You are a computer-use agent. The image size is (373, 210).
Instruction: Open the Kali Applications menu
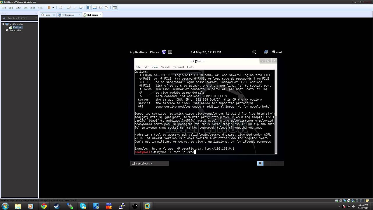click(x=138, y=52)
